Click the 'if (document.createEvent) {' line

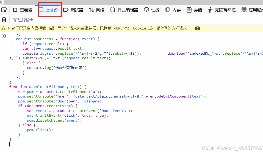[48, 106]
